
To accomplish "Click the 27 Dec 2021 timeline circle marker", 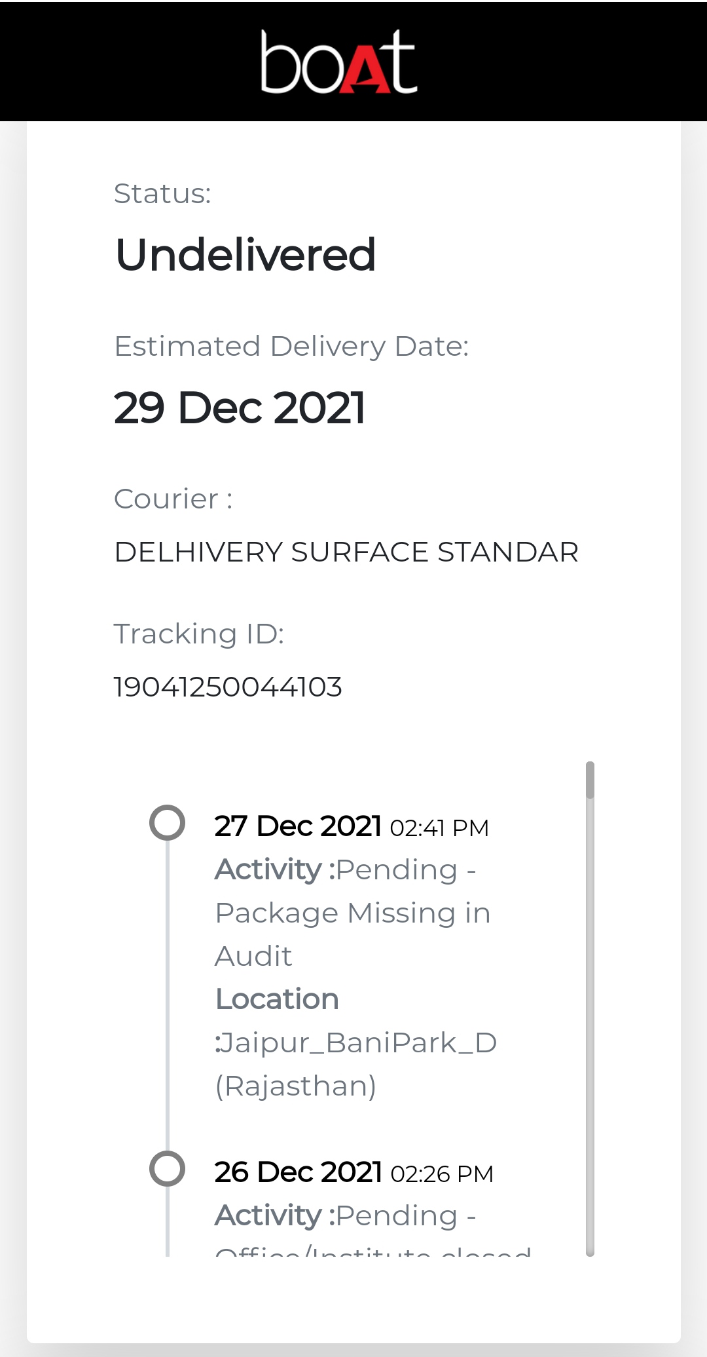I will pos(168,822).
